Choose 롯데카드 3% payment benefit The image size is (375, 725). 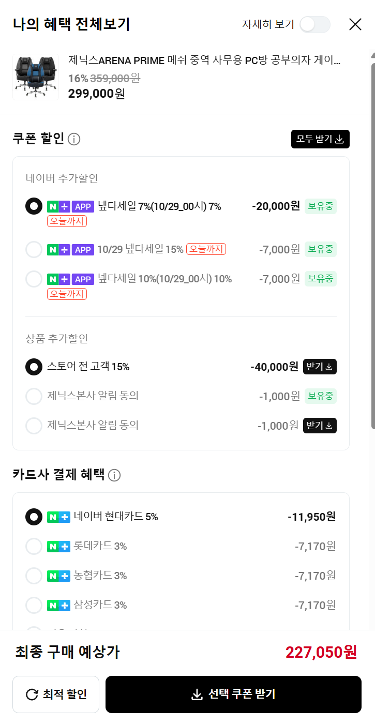(34, 546)
